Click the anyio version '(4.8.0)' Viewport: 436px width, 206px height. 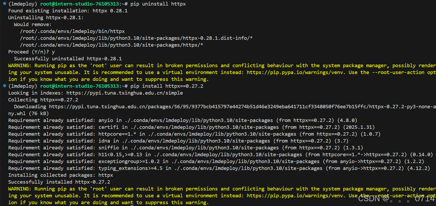[347, 120]
